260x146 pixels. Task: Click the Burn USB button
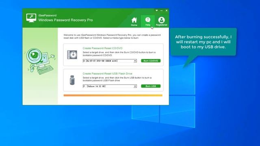[x=151, y=86]
